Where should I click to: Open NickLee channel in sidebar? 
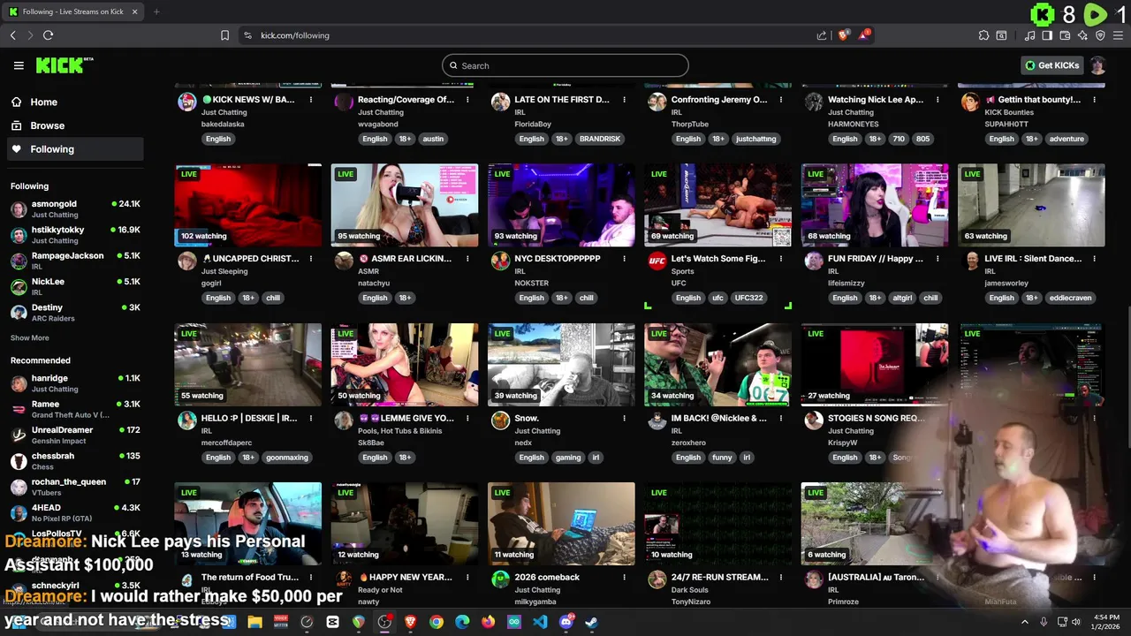75,286
